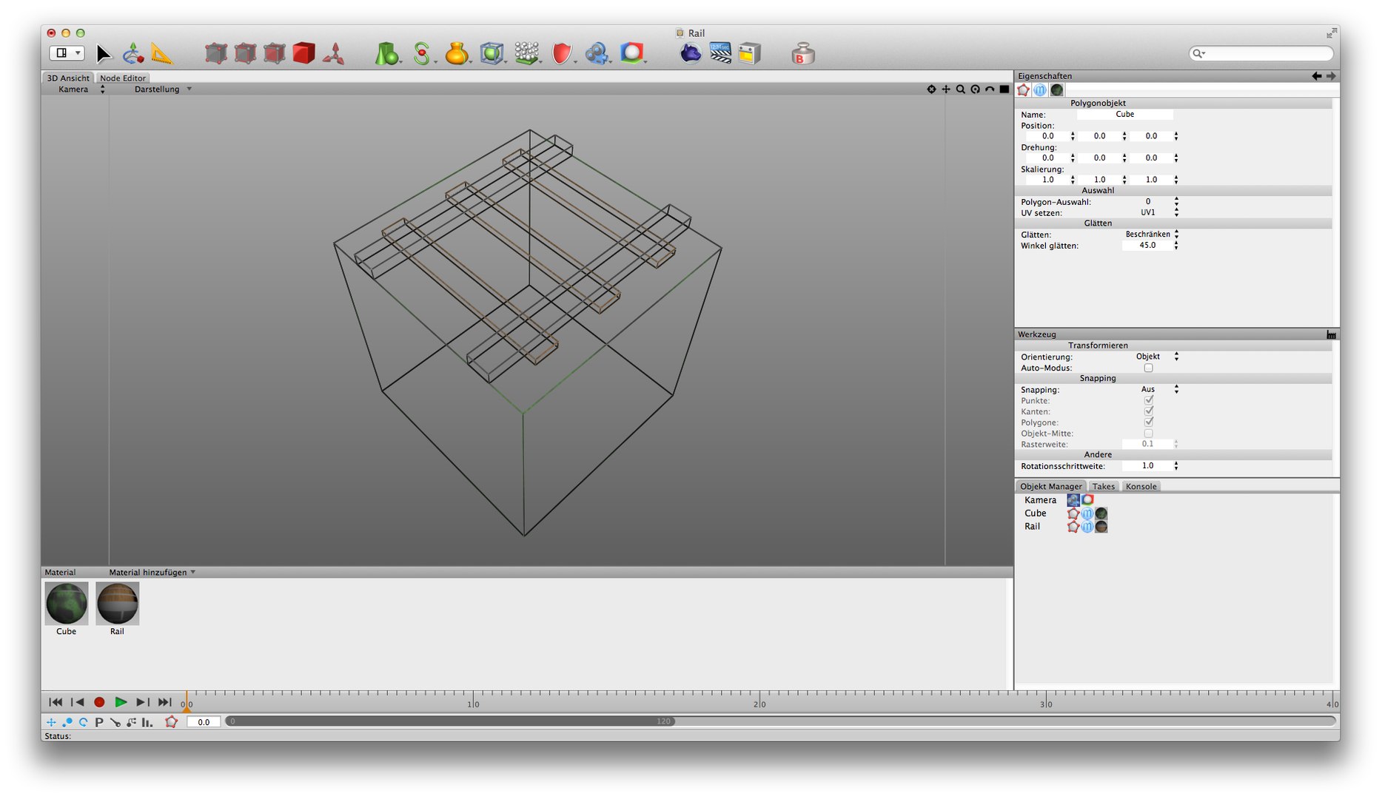
Task: Click the red record button
Action: click(99, 702)
